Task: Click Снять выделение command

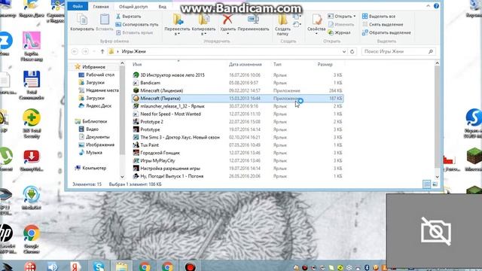Action: (x=383, y=24)
